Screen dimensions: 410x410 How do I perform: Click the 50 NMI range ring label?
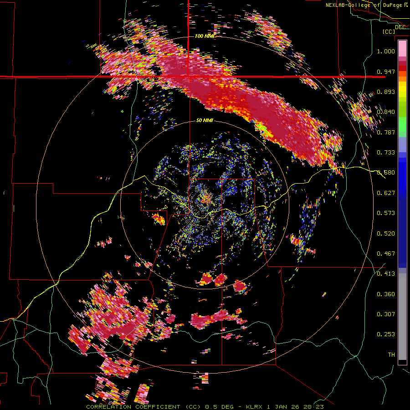pyautogui.click(x=205, y=120)
